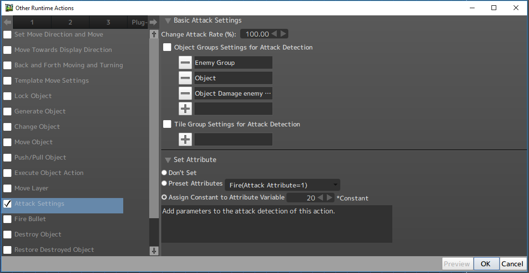
Task: Enable Object Groups Settings for Attack Detection
Action: pos(167,47)
